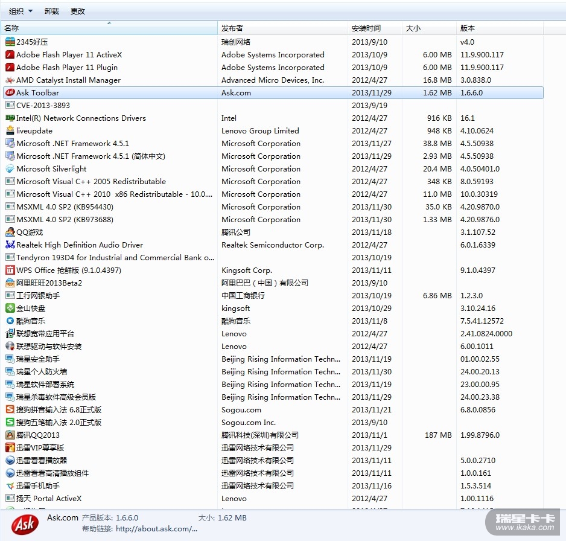Click AMD Catalyst Install Manager icon

[x=10, y=80]
